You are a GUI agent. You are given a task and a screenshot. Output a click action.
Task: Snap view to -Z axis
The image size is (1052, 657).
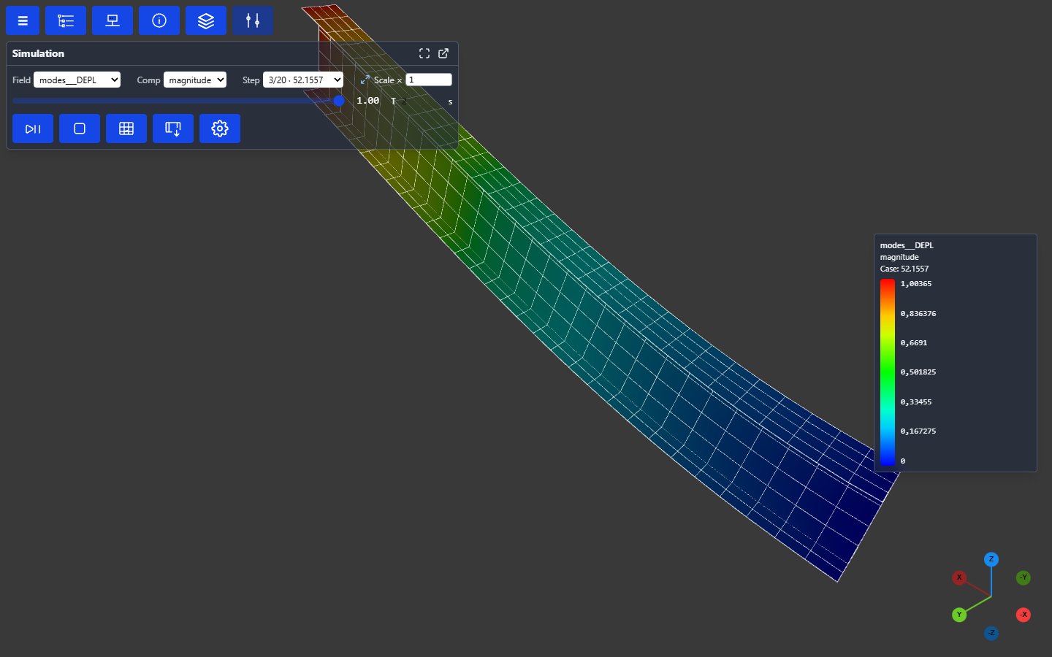(x=991, y=633)
